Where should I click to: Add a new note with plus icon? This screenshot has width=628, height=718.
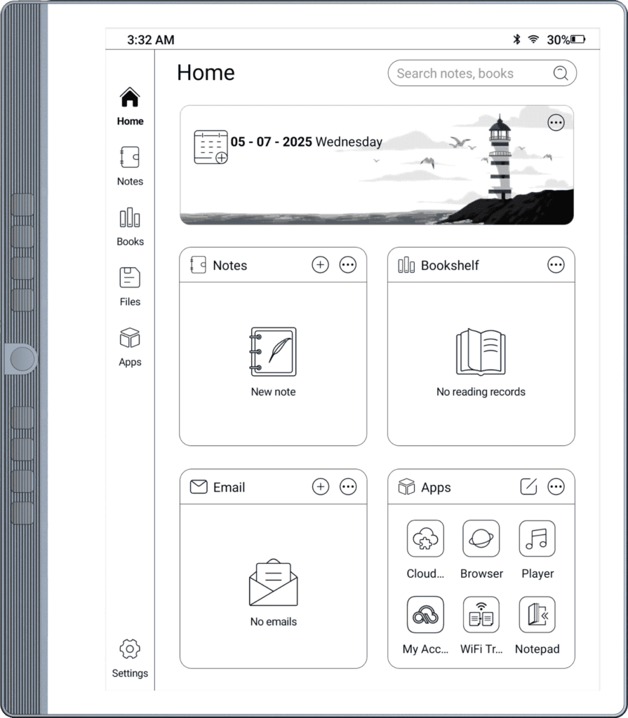click(x=320, y=264)
